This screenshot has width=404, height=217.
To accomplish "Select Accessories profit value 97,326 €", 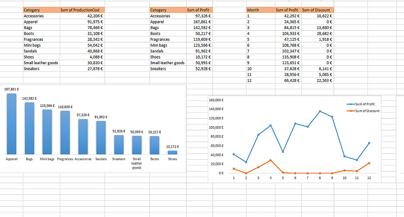I will coord(200,16).
